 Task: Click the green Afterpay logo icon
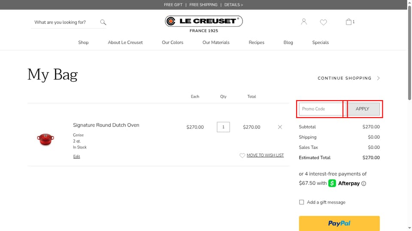tap(332, 183)
